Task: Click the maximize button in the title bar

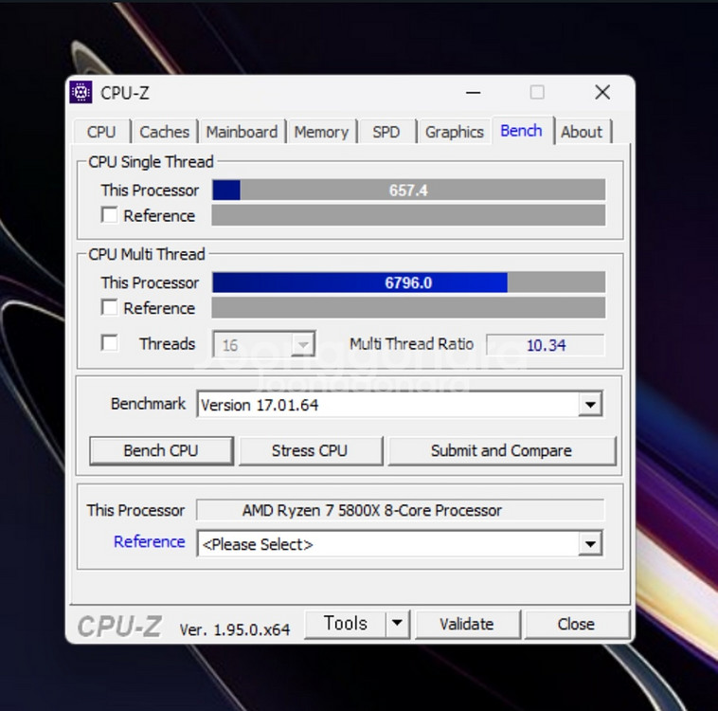Action: coord(537,93)
